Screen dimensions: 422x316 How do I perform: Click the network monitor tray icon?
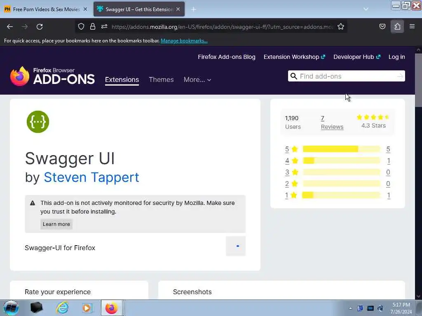tap(370, 308)
